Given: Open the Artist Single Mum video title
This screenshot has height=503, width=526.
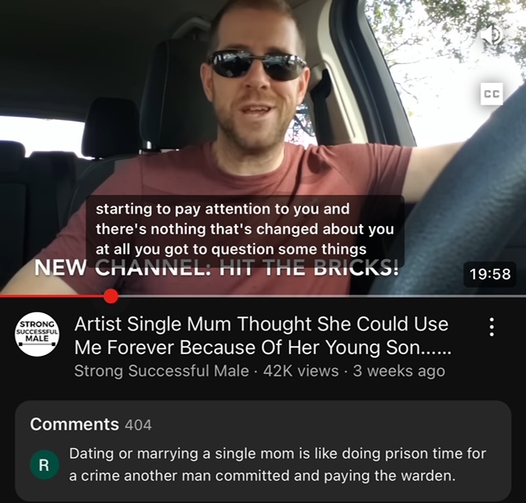Looking at the screenshot, I should coord(262,335).
